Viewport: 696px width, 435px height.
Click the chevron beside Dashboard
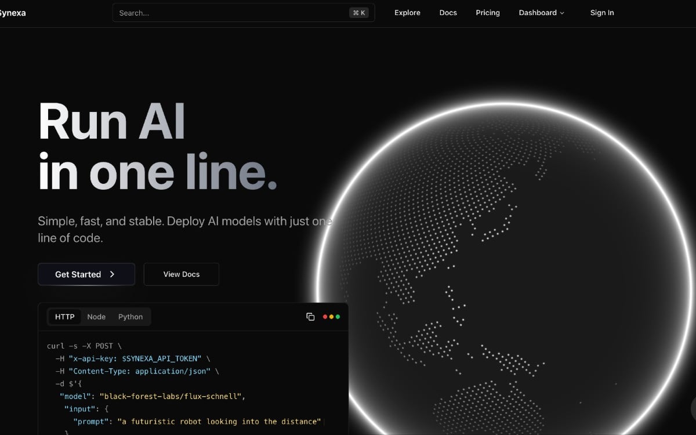click(562, 13)
